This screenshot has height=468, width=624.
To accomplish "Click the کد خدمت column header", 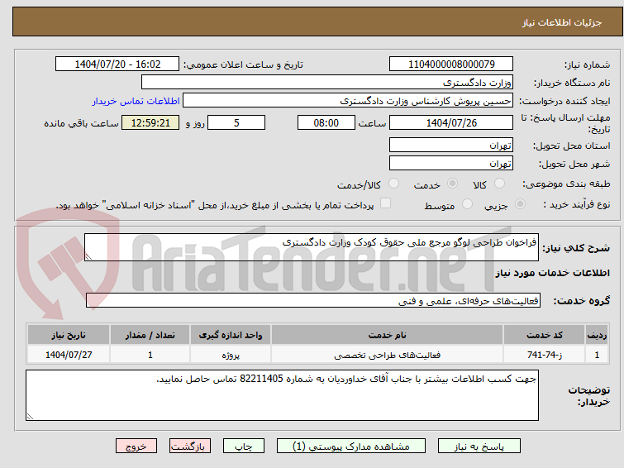I will pos(544,335).
